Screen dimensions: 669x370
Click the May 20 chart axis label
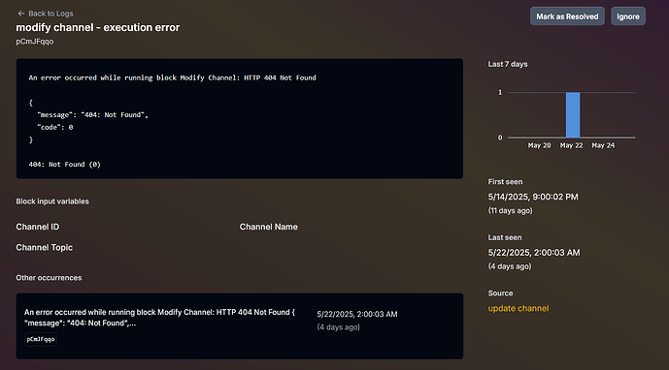(539, 145)
